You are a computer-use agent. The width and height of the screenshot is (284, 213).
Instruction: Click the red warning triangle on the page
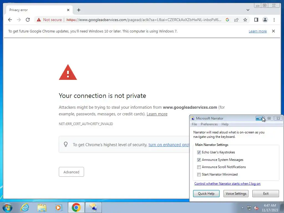[x=68, y=72]
